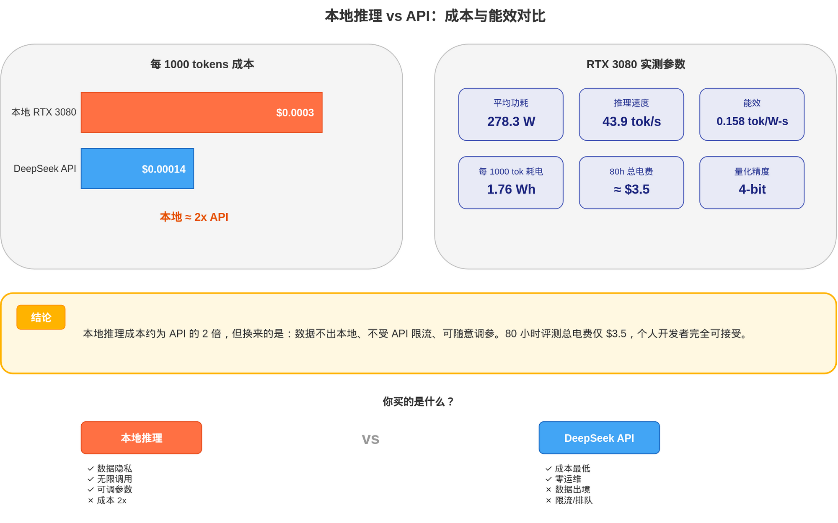Select the 80h 总电费 card

pos(631,183)
